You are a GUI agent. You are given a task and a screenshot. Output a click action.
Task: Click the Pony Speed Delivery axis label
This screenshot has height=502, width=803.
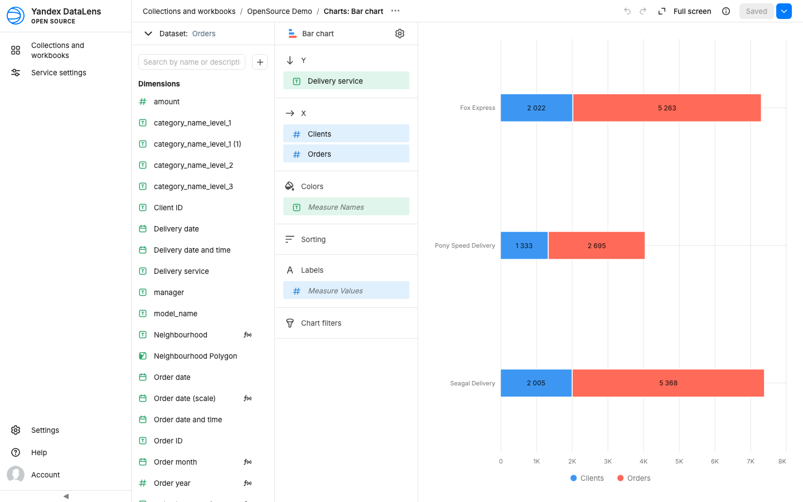pos(465,245)
